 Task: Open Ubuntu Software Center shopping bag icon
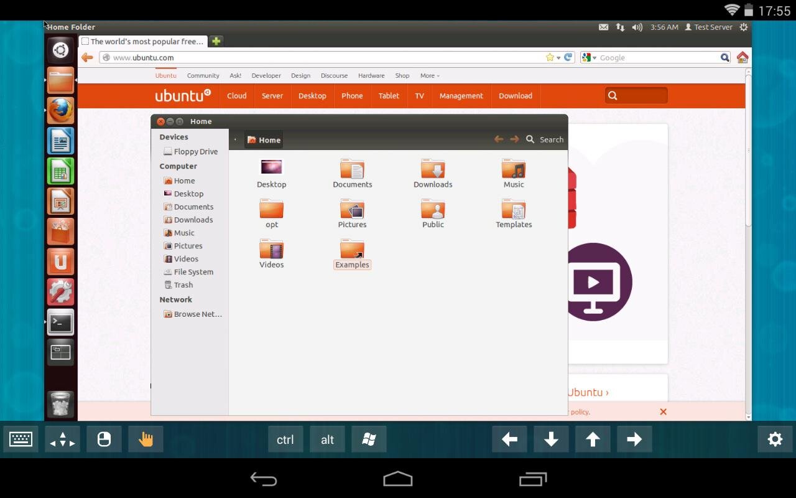[x=60, y=232]
